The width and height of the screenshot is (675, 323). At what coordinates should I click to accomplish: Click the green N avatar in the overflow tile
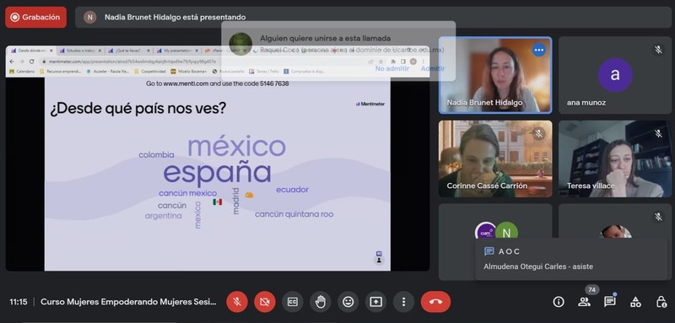tap(506, 233)
